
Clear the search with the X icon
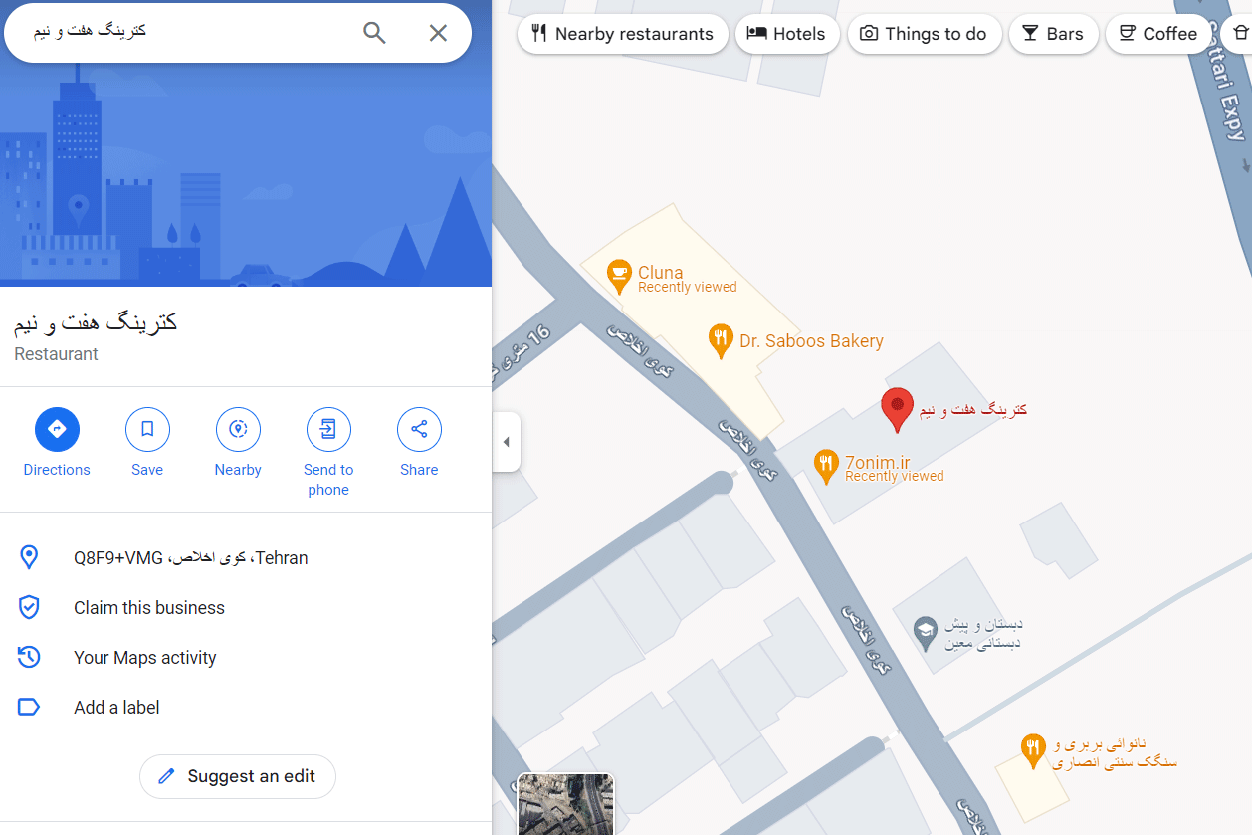[438, 33]
